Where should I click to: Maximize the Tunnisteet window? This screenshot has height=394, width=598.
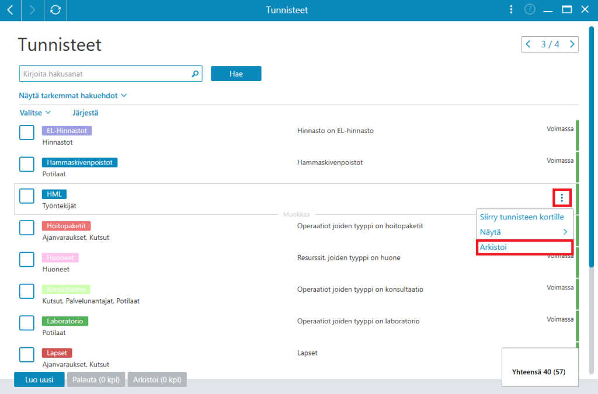pos(566,9)
